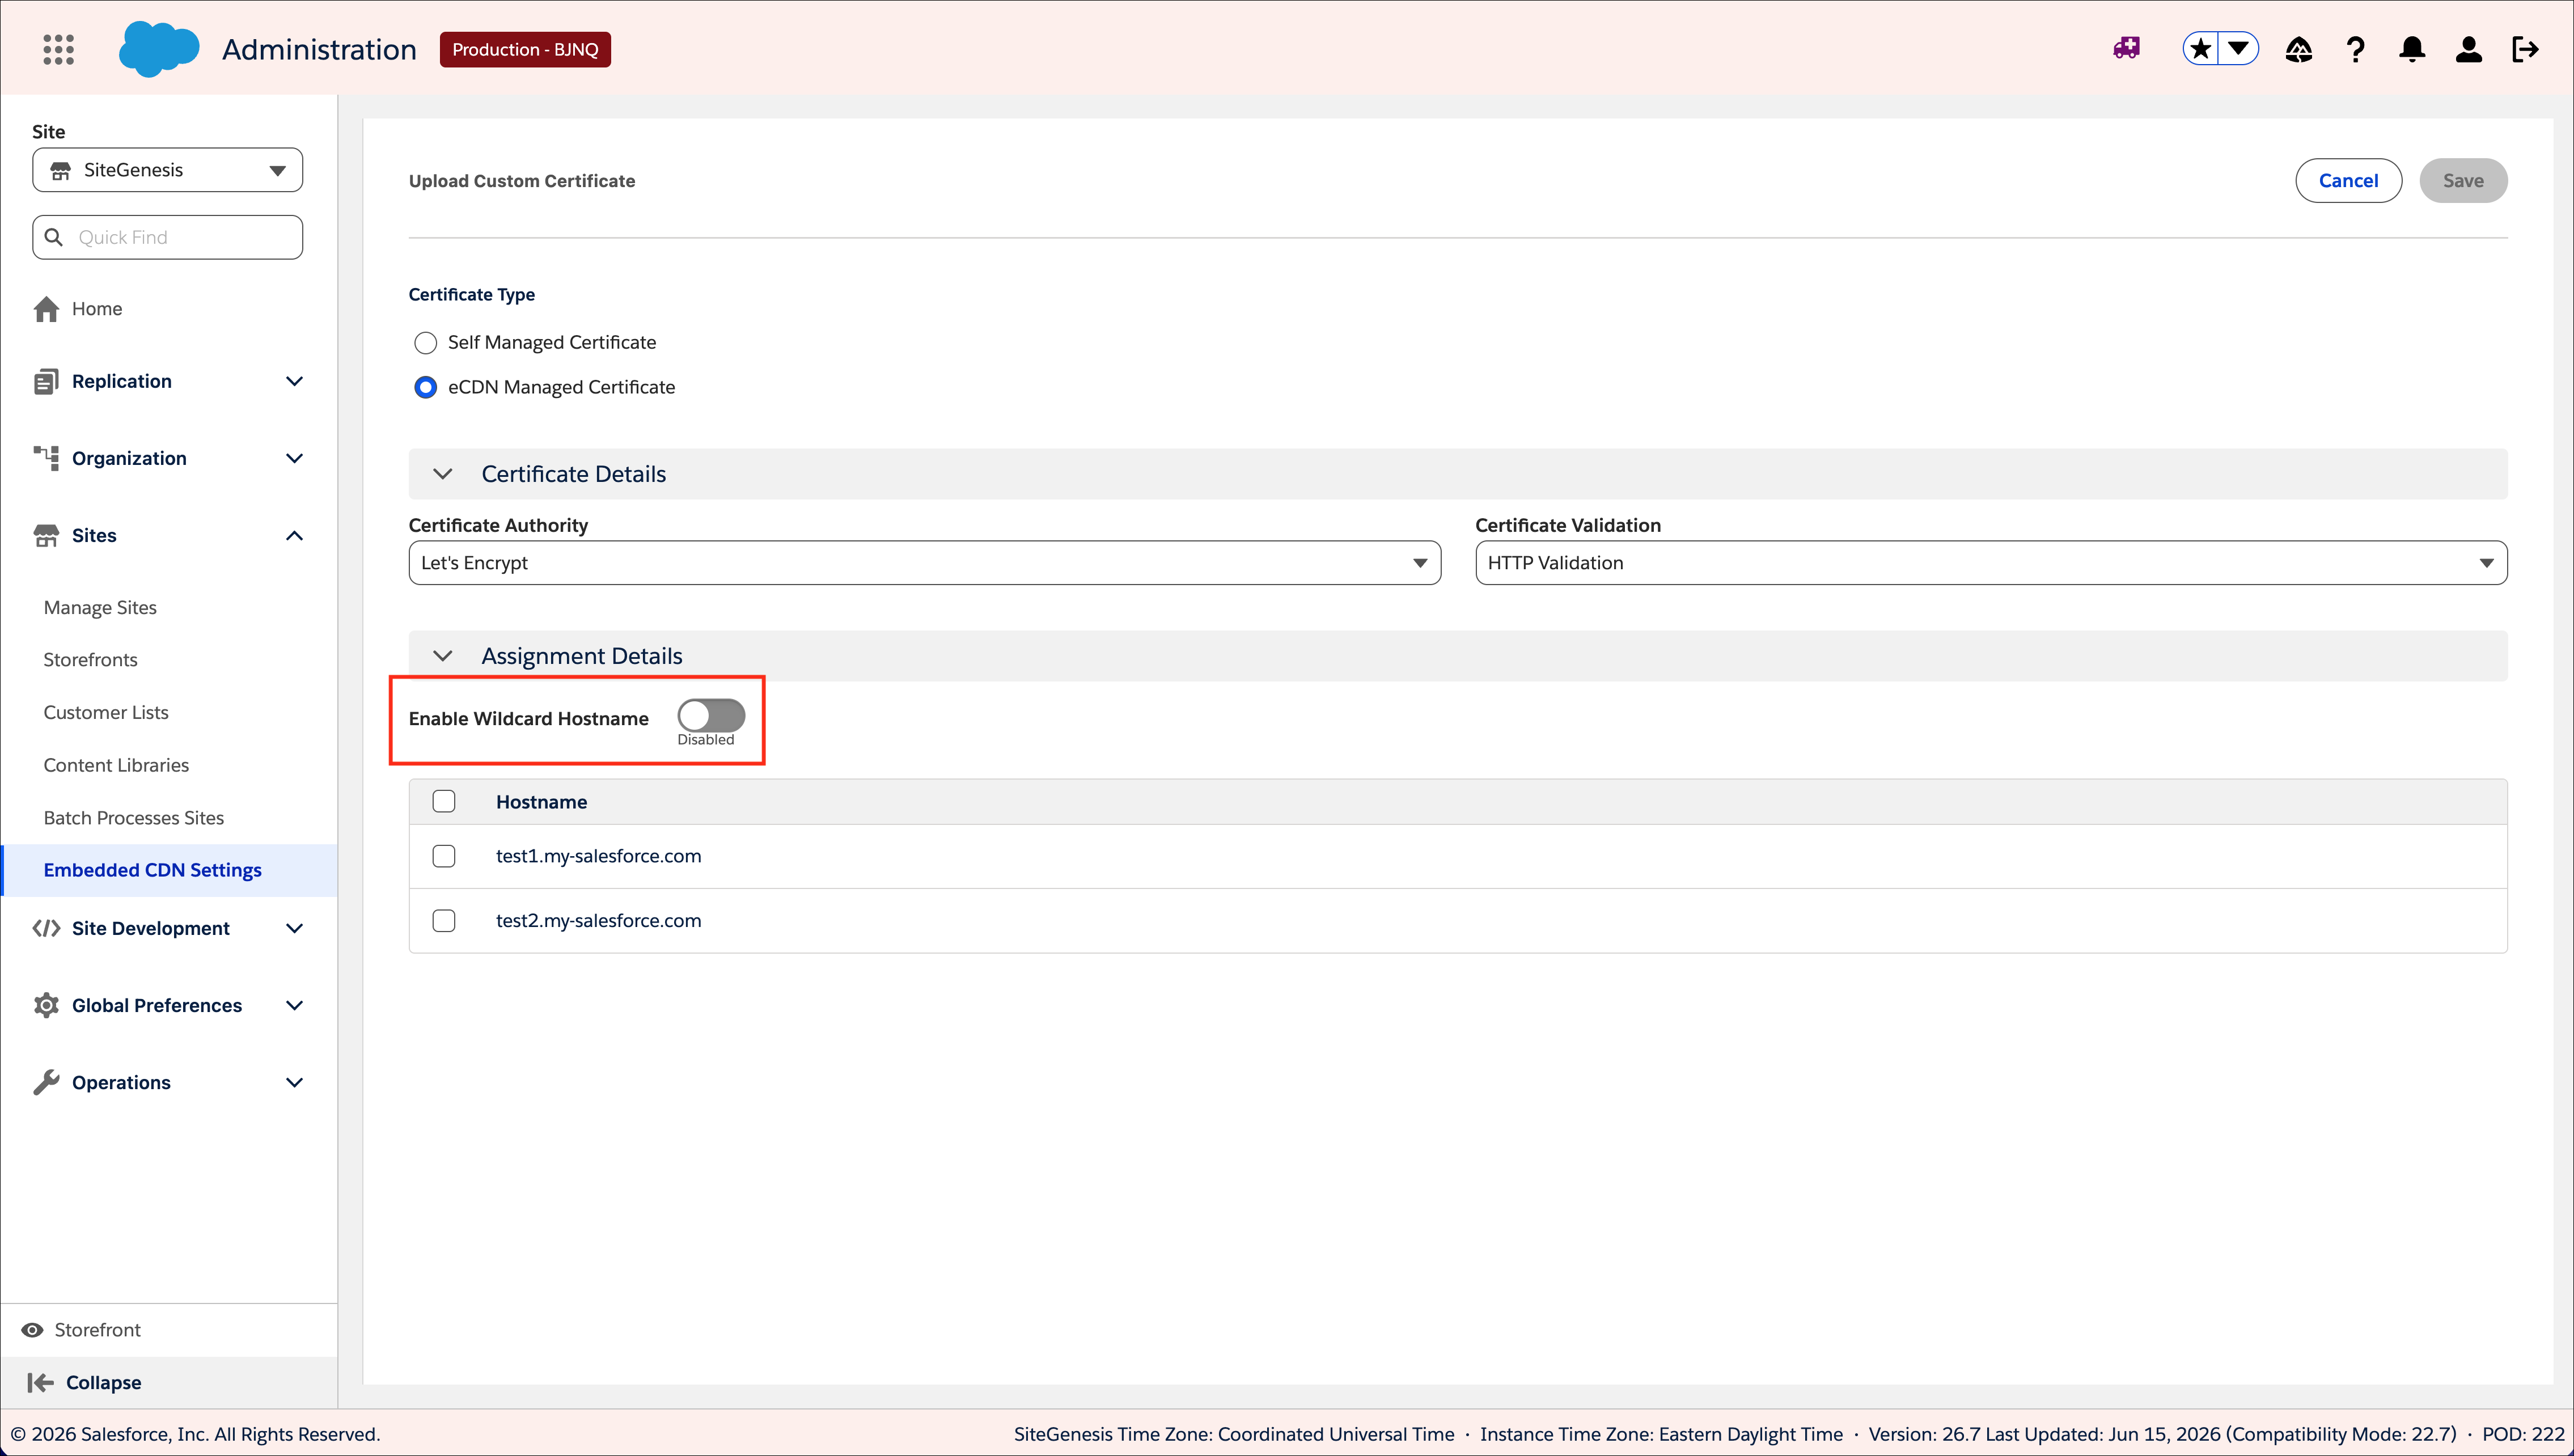Image resolution: width=2574 pixels, height=1456 pixels.
Task: Open the Certificate Validation dropdown
Action: pos(1991,563)
